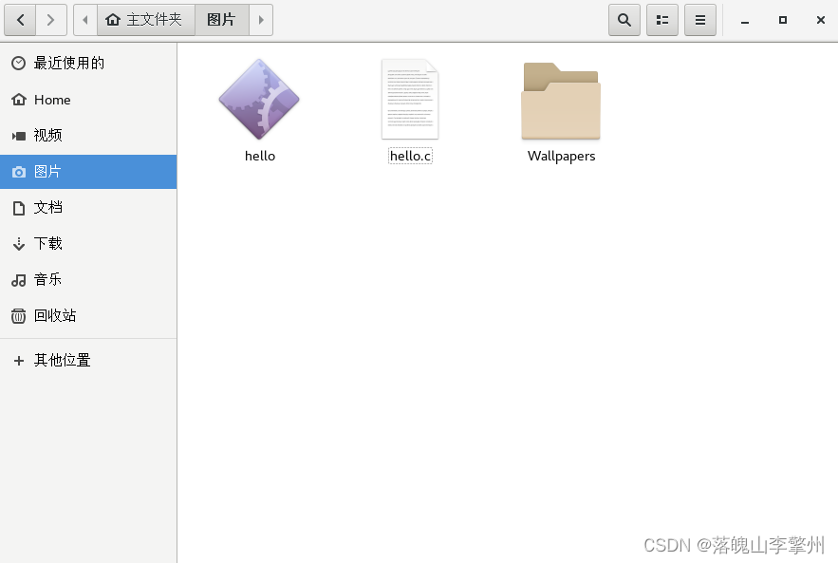
Task: Open the Home sidebar entry
Action: 52,99
